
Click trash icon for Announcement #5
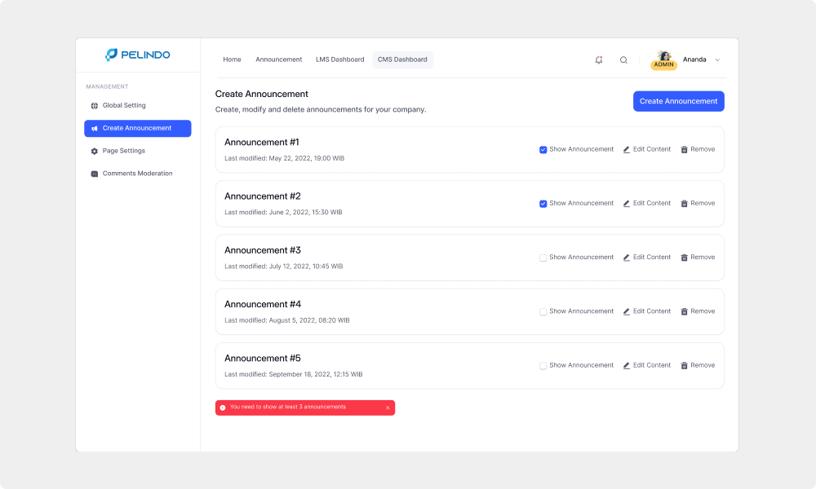[685, 366]
